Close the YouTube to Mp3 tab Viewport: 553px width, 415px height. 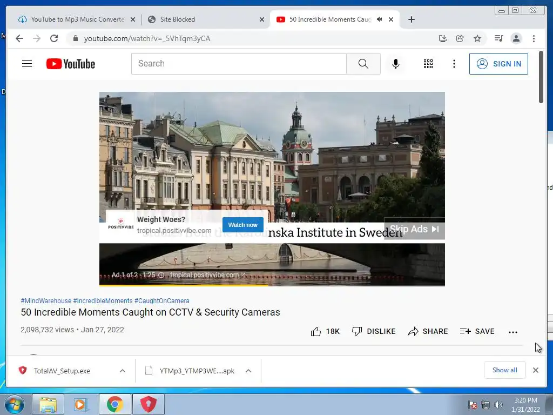[133, 19]
